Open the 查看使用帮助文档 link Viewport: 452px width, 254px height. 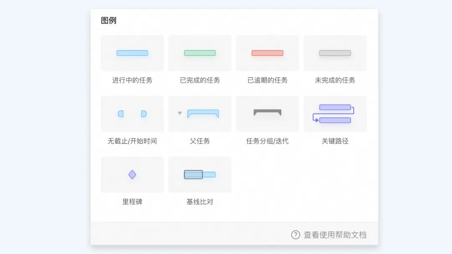(x=335, y=235)
